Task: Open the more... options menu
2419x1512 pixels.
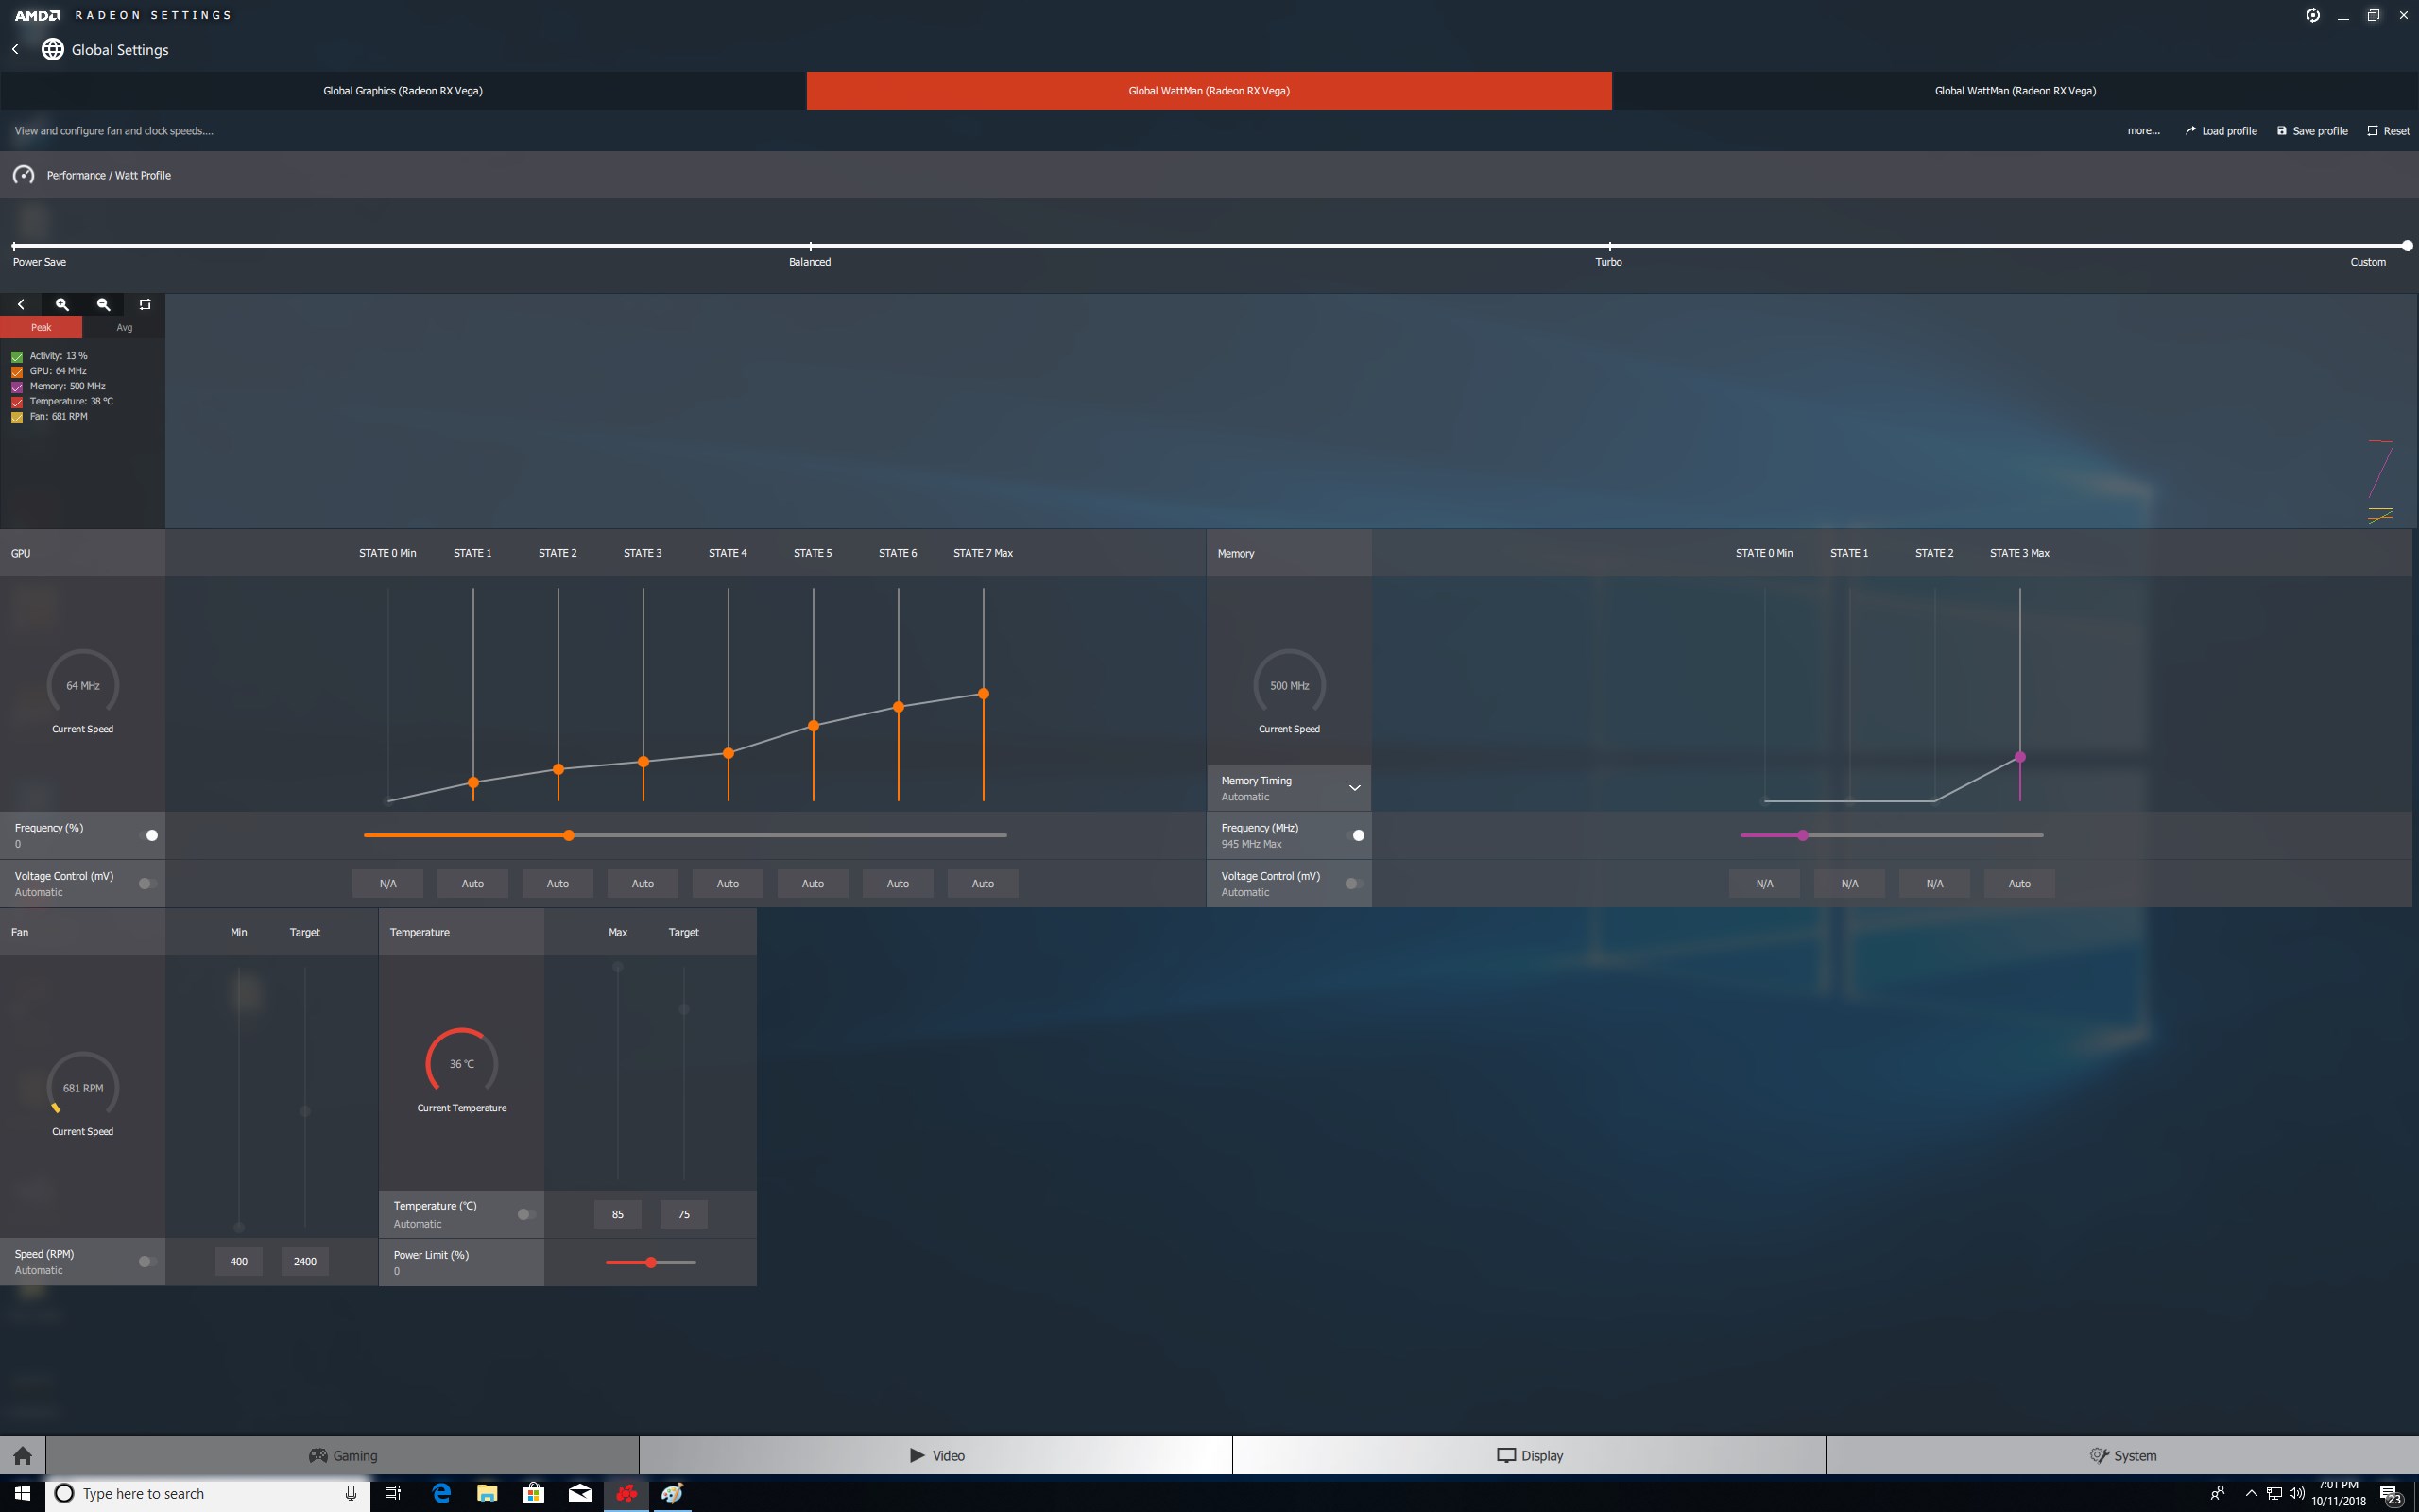Action: [x=2143, y=131]
